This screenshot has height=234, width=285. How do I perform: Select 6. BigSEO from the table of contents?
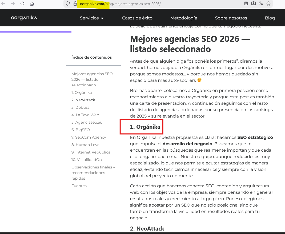(81, 130)
